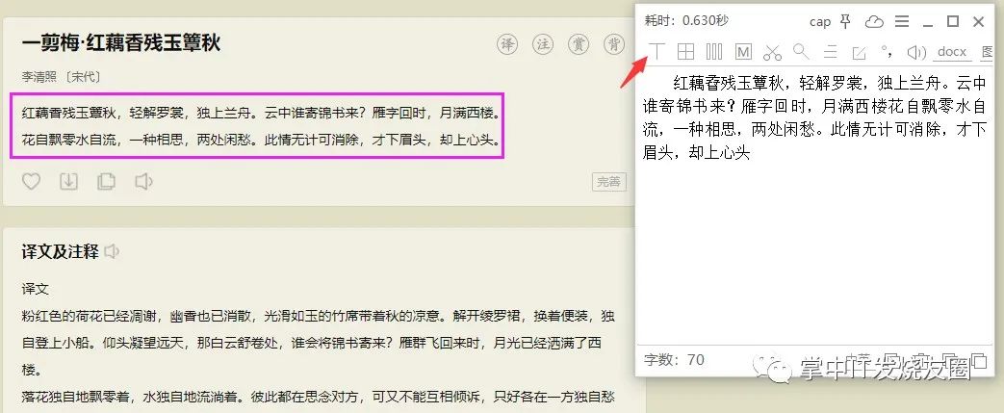Open the hamburger menu in OCR window

click(x=902, y=22)
